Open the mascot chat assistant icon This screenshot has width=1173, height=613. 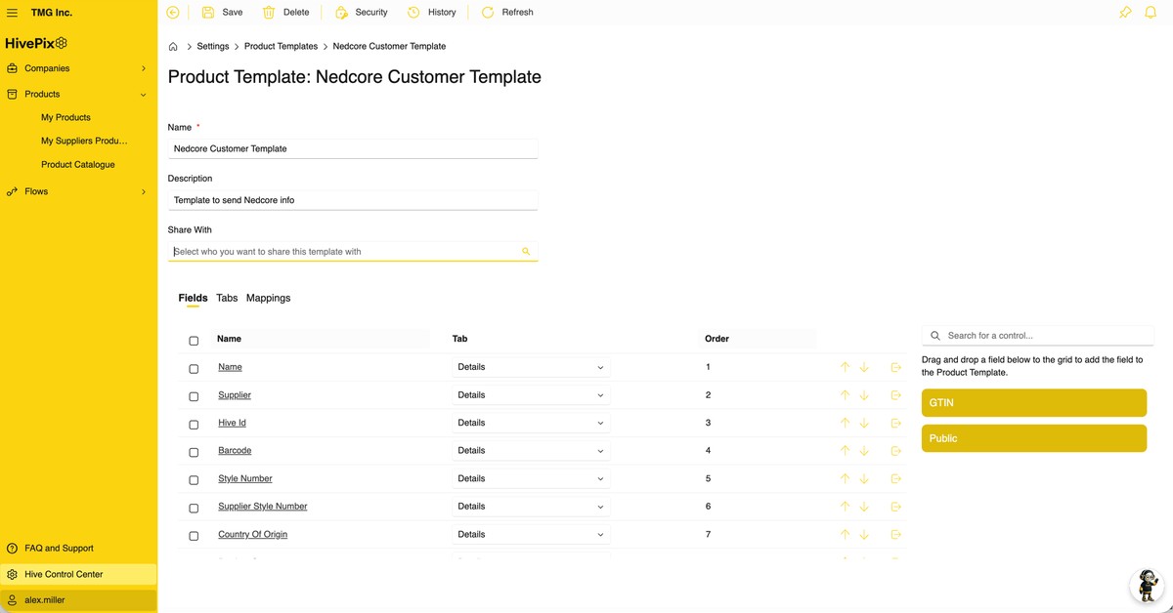(1147, 586)
